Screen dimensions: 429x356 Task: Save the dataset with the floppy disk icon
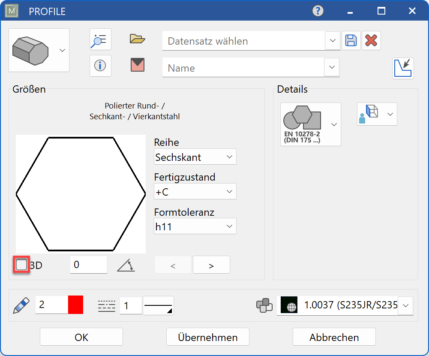tap(351, 40)
